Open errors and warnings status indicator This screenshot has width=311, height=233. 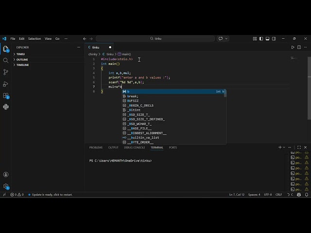click(17, 195)
